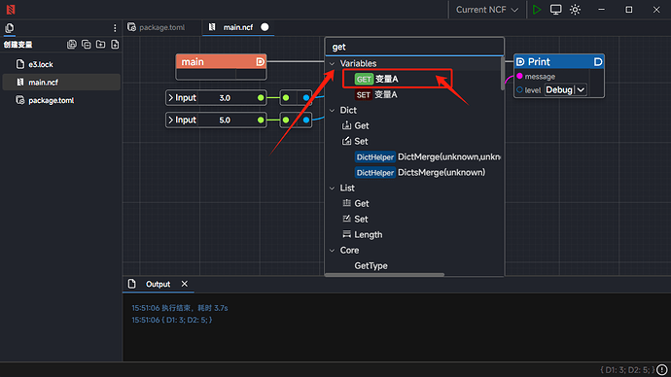Run the flow with the green play button
Screen dimensions: 671x377
click(x=536, y=10)
